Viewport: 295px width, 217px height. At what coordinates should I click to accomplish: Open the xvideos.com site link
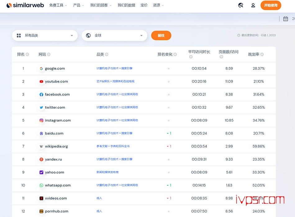(x=56, y=198)
